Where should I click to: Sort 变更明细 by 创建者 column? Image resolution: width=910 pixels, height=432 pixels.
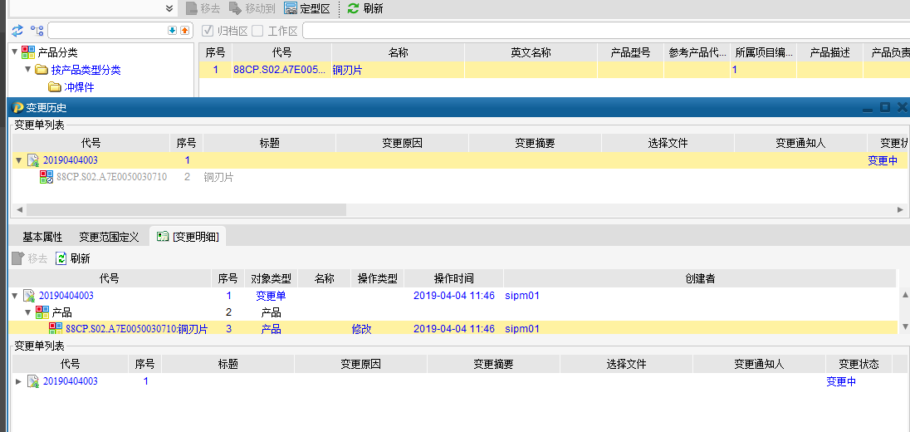coord(700,278)
